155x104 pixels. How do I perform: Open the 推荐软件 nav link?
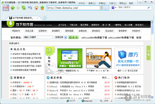pyautogui.click(x=95, y=25)
